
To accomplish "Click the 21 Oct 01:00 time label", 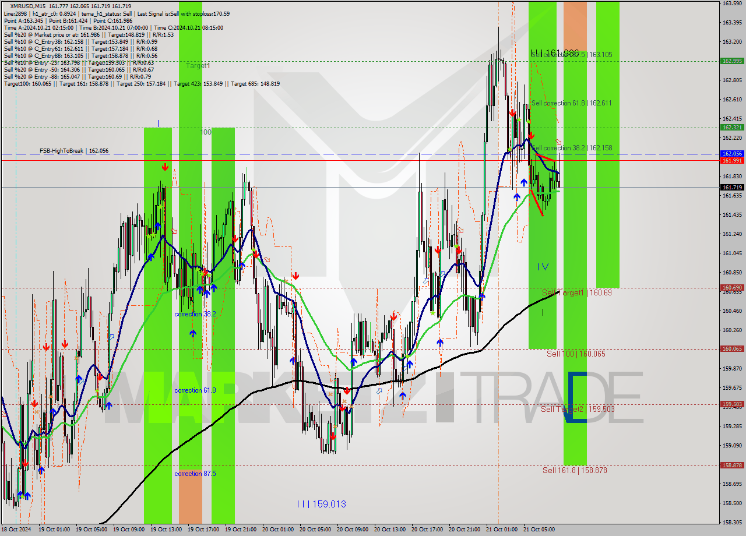I will (x=502, y=530).
